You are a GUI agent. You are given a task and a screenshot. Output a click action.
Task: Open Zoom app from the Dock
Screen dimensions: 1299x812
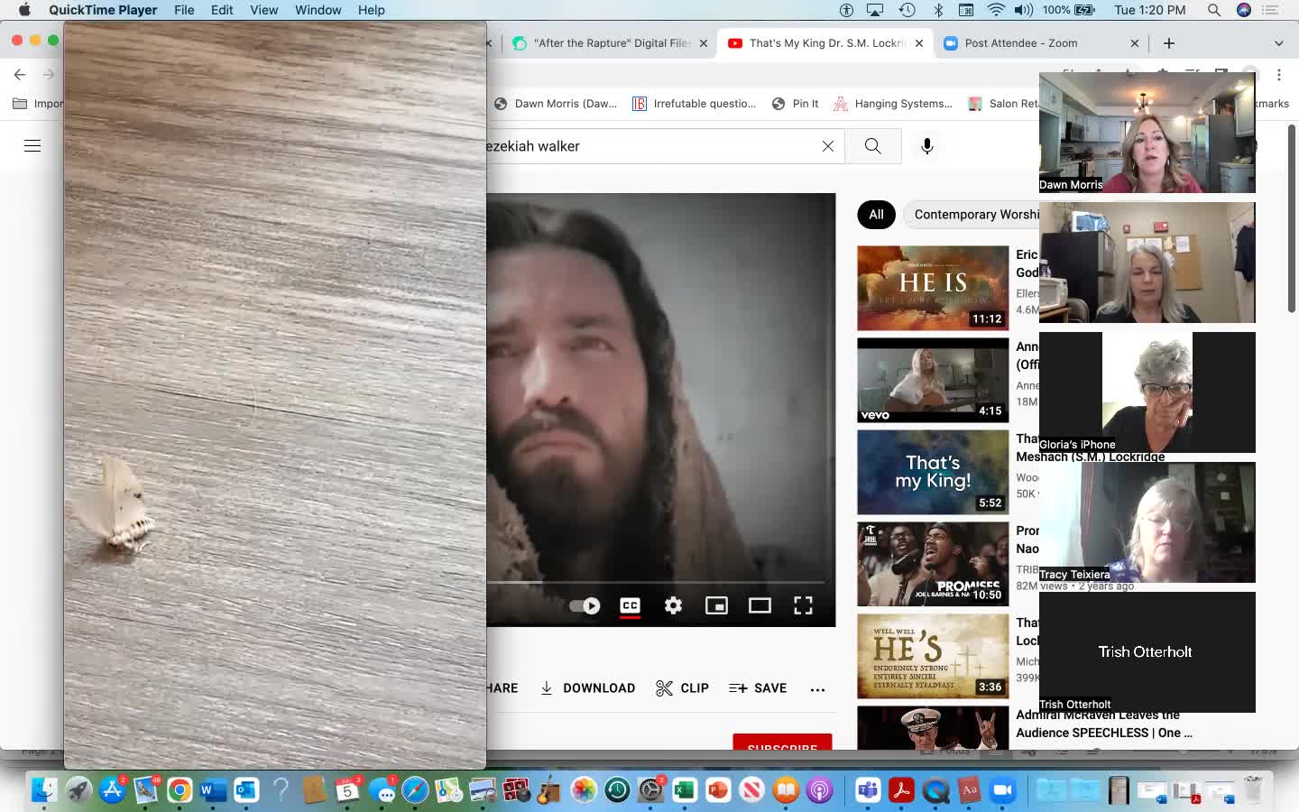[1002, 790]
